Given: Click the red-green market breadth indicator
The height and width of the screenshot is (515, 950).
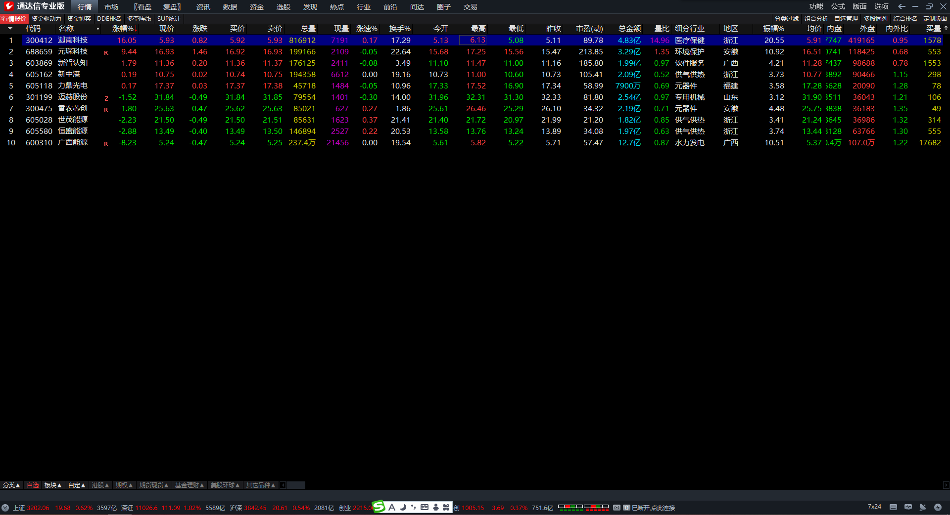Looking at the screenshot, I should click(583, 507).
